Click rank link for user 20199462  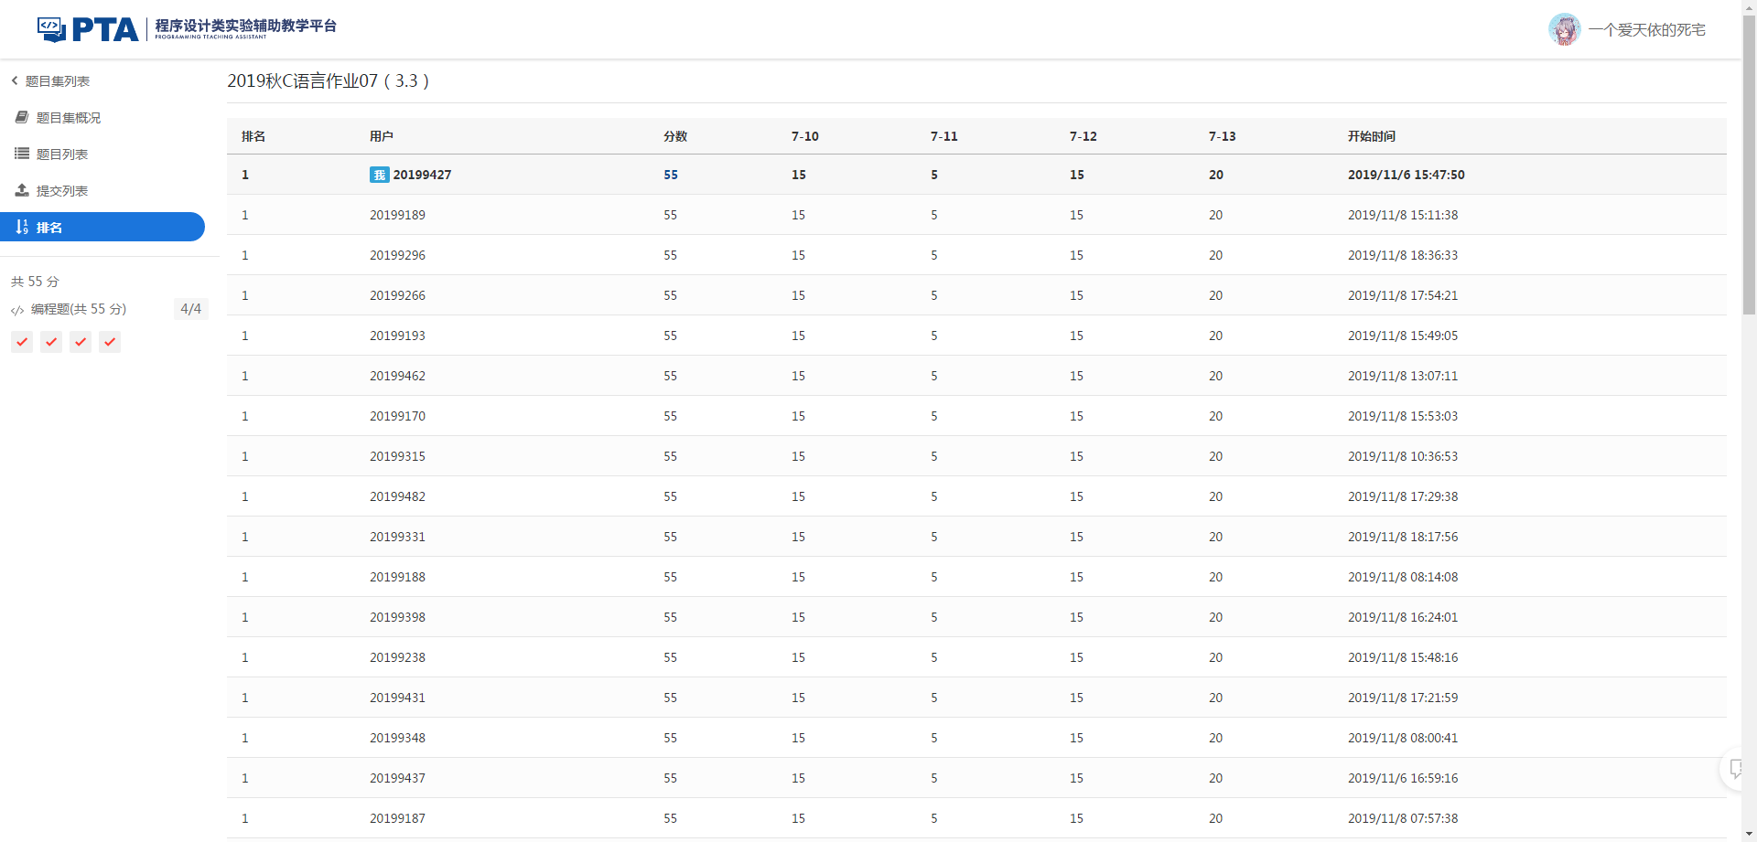click(x=245, y=376)
